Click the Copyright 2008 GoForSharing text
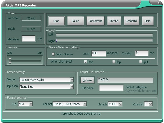The width and height of the screenshot is (164, 123). (x=81, y=114)
